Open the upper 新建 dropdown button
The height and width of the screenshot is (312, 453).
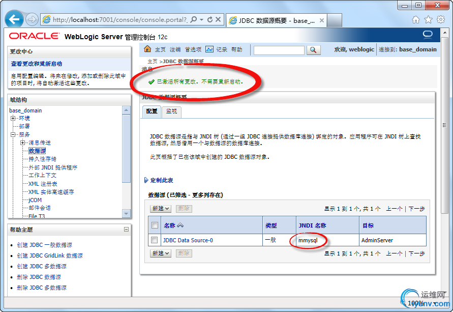161,209
